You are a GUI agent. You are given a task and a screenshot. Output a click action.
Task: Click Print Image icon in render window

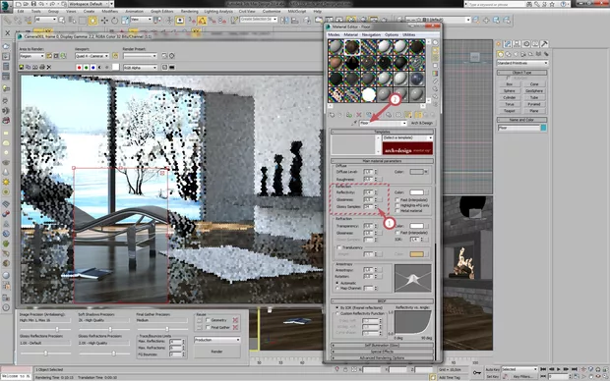pyautogui.click(x=42, y=67)
